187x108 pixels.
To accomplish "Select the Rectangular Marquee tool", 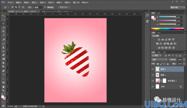I will pos(3,20).
